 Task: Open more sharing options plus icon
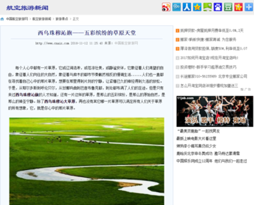point(249,7)
